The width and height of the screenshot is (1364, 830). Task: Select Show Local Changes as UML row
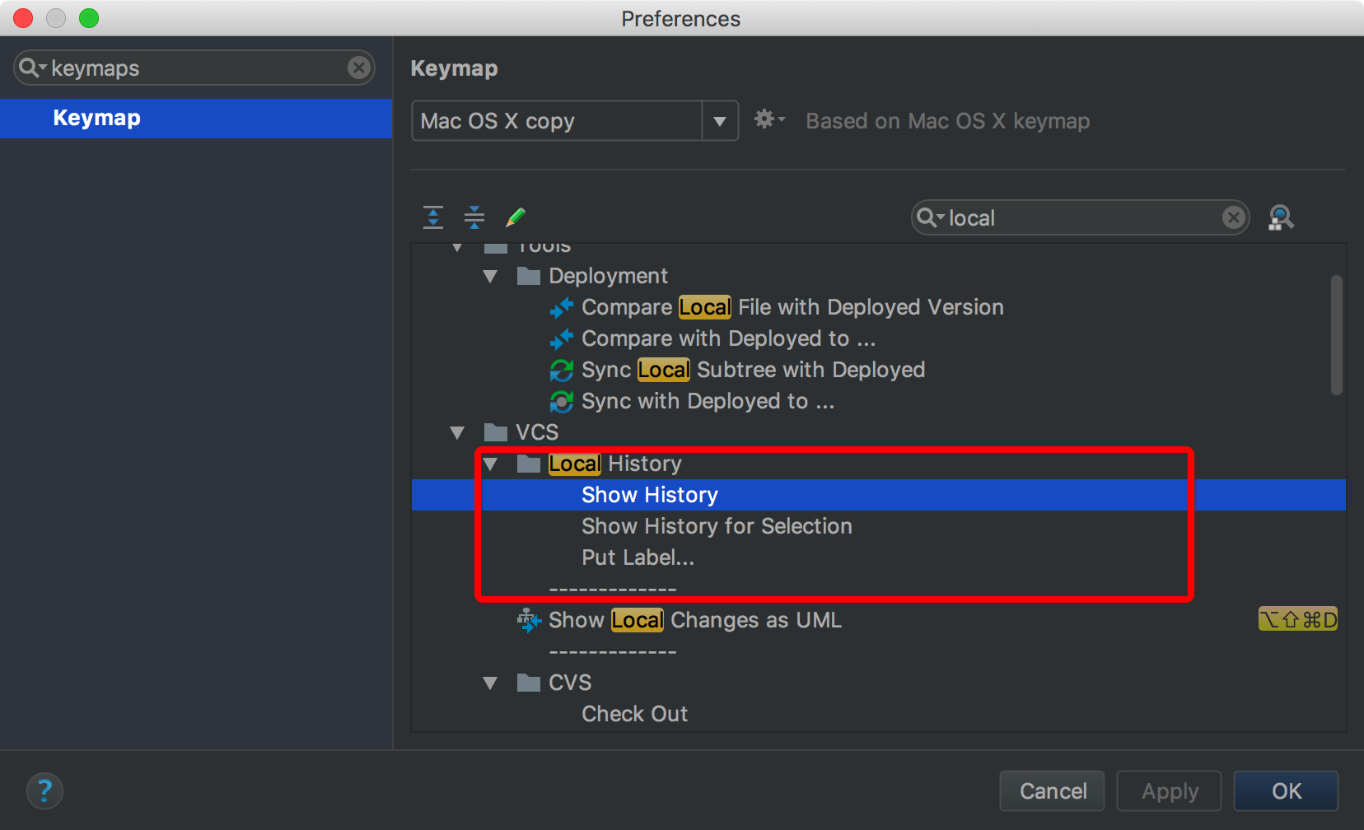[879, 620]
